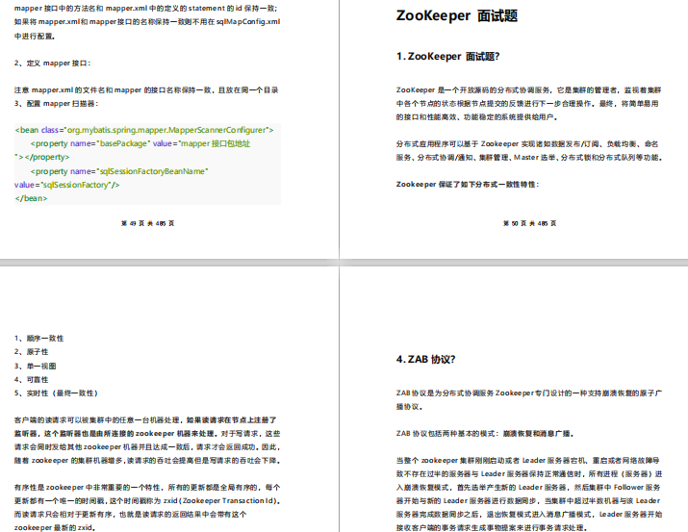
Task: Click the '4. ZAB 协议?' heading
Action: point(425,359)
